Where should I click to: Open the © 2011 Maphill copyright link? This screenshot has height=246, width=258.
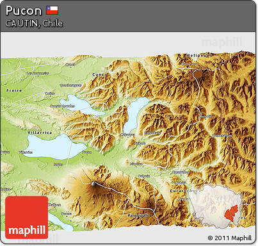pos(230,238)
